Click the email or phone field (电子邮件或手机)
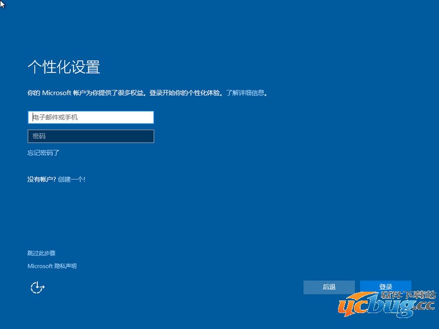 tap(91, 117)
